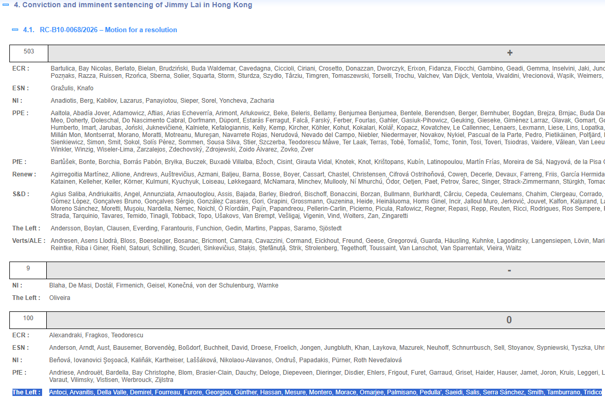Click the name 'Warnke' in votes against

(x=268, y=285)
